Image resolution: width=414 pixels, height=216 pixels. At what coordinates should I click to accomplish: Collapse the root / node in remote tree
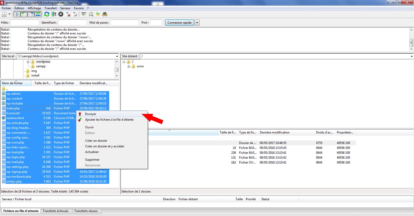(124, 62)
